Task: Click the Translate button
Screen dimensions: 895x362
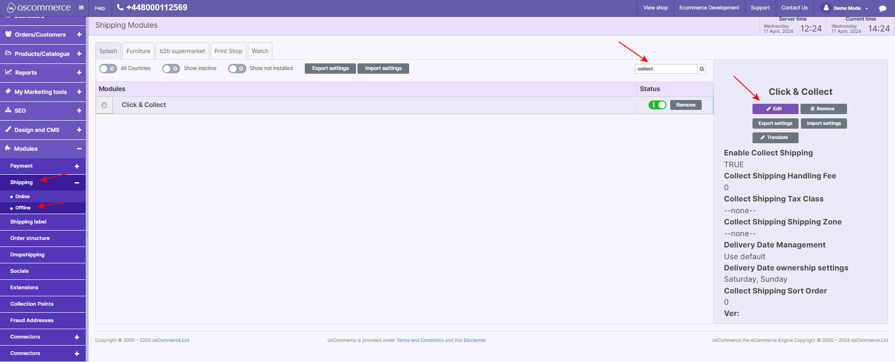Action: (x=775, y=138)
